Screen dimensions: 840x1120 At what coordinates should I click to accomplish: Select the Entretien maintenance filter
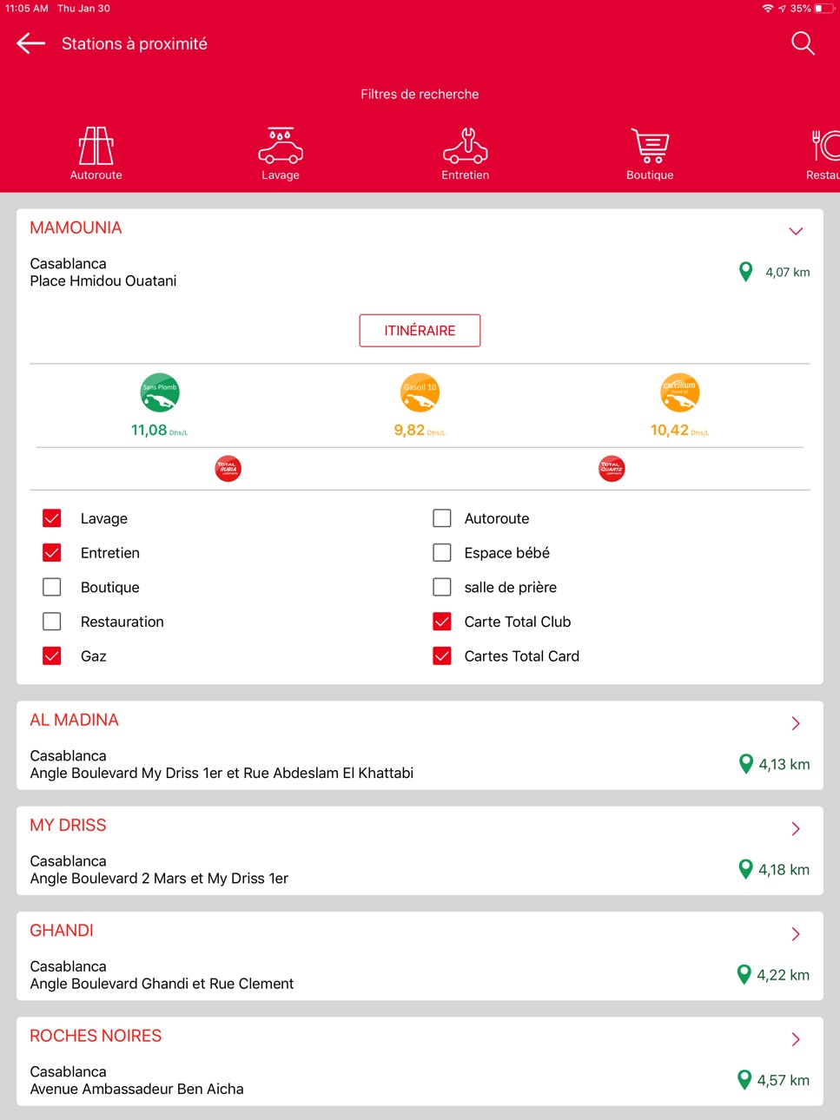click(x=466, y=146)
